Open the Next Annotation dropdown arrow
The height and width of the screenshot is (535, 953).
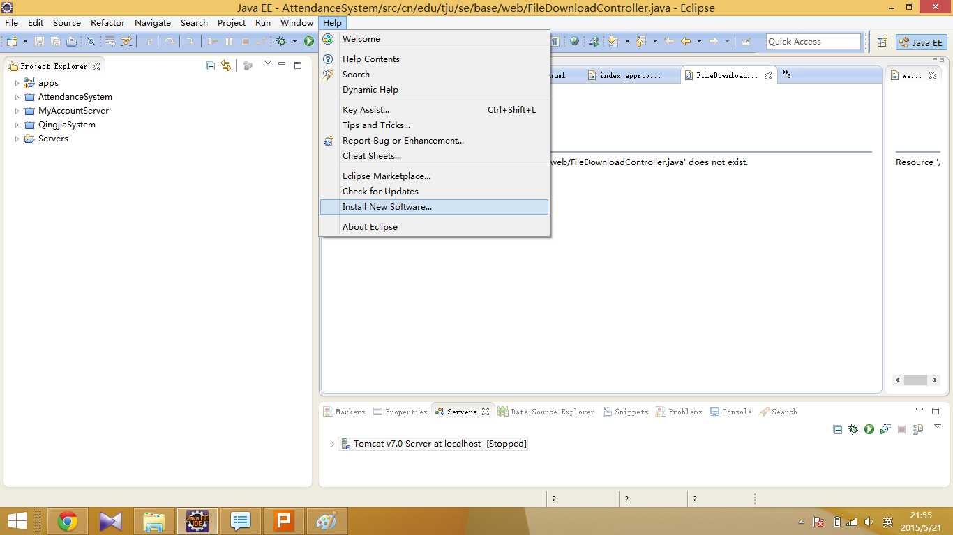(627, 41)
